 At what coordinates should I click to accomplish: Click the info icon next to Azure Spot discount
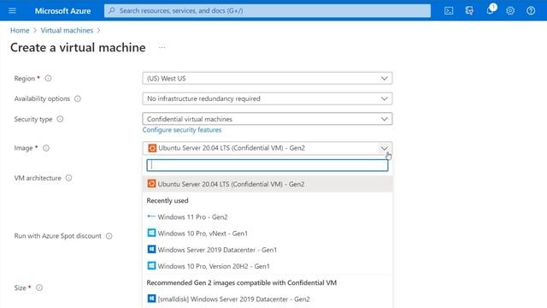[109, 236]
